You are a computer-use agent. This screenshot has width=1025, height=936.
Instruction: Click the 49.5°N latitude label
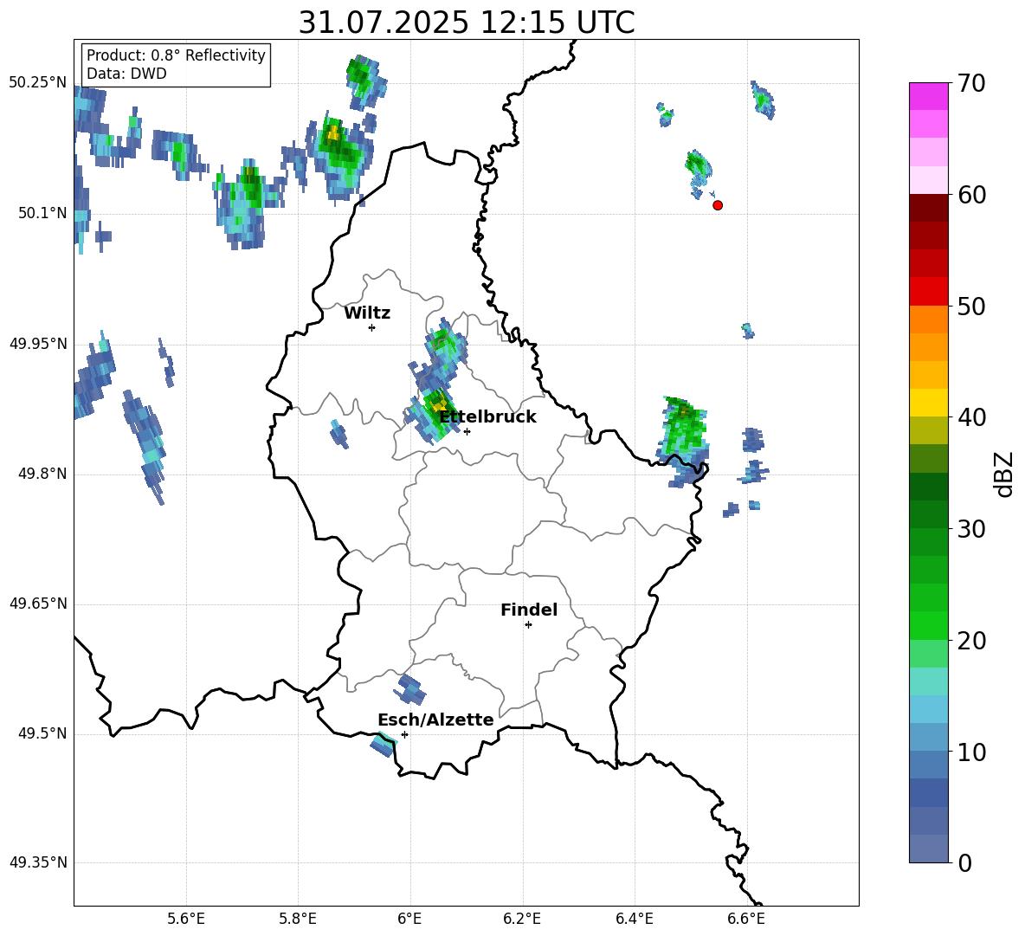click(42, 733)
